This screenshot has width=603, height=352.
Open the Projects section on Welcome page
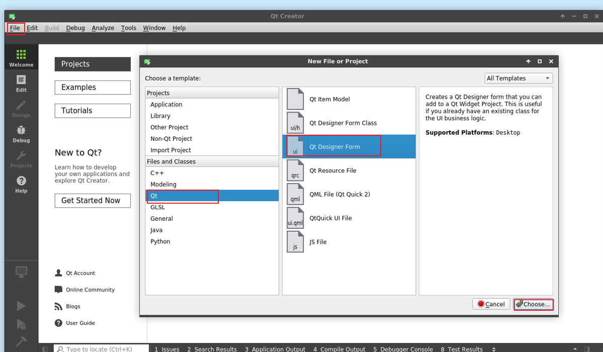coord(93,64)
